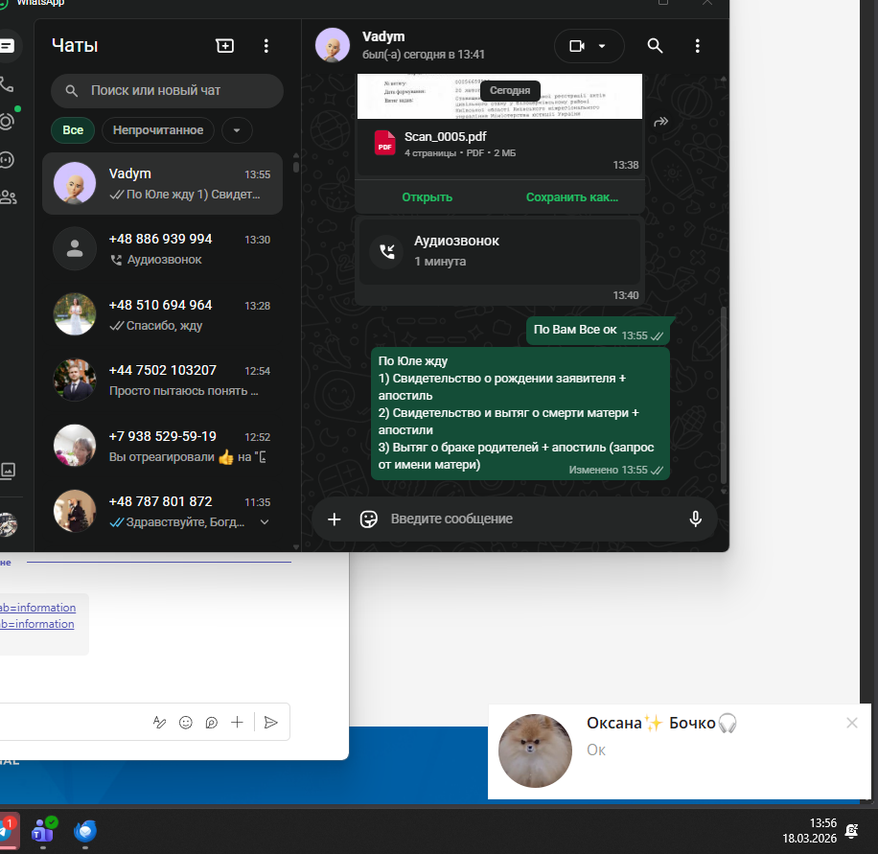Screen dimensions: 878x854
Task: Click the chat list scrollbar thumb
Action: 296,167
